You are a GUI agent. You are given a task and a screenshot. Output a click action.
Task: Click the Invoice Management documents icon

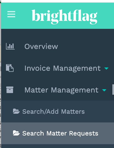pos(10,68)
